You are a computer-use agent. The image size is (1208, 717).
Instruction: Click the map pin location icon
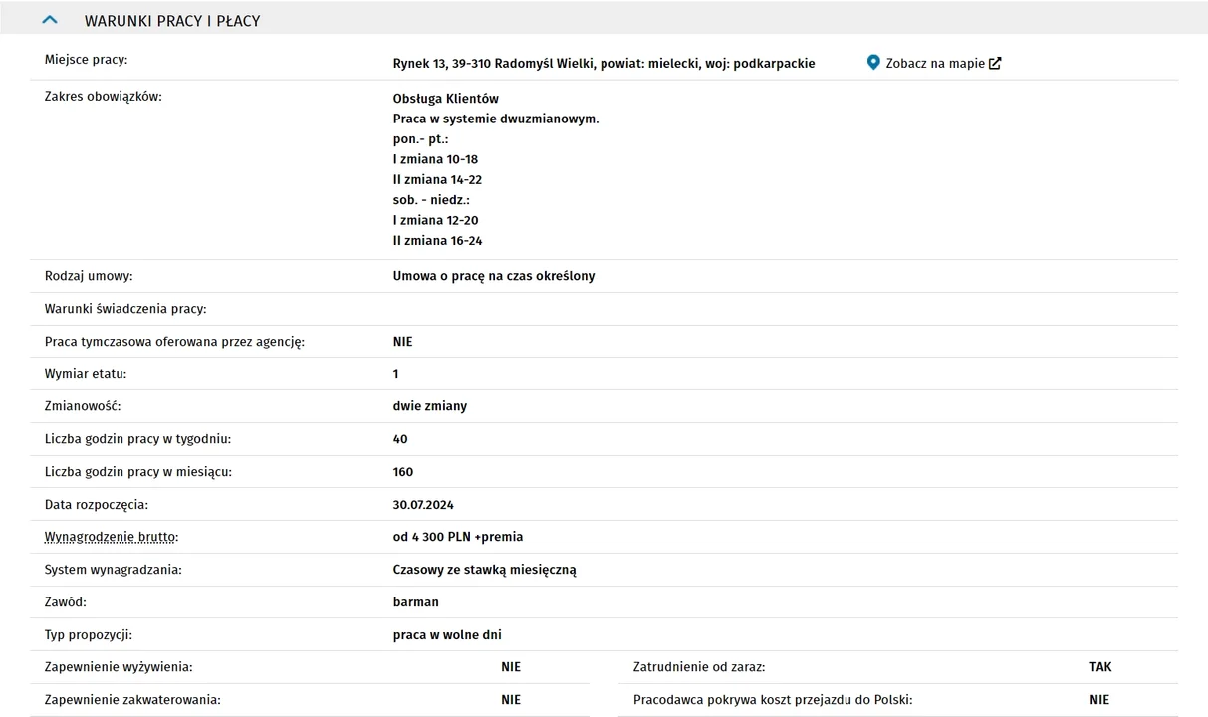pos(873,63)
